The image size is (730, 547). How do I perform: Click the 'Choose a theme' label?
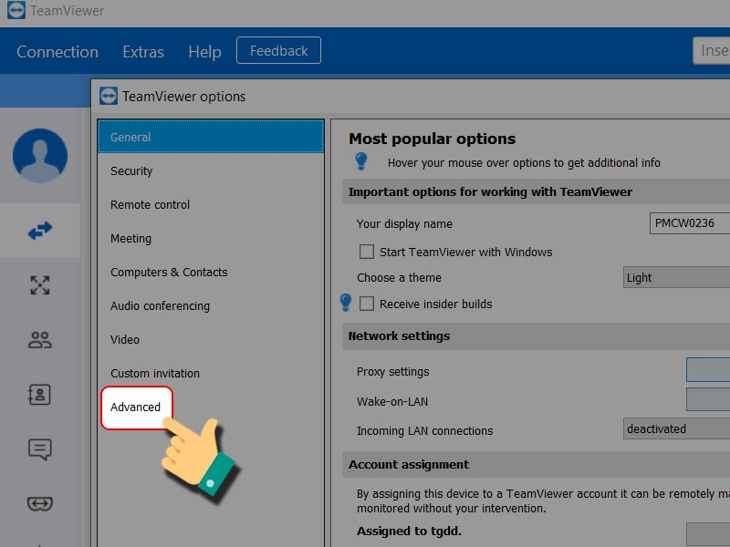click(x=399, y=278)
